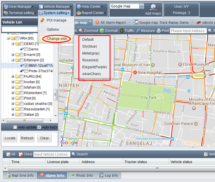Click the Traffic light icon in map toolbar
The width and height of the screenshot is (215, 182).
[122, 31]
